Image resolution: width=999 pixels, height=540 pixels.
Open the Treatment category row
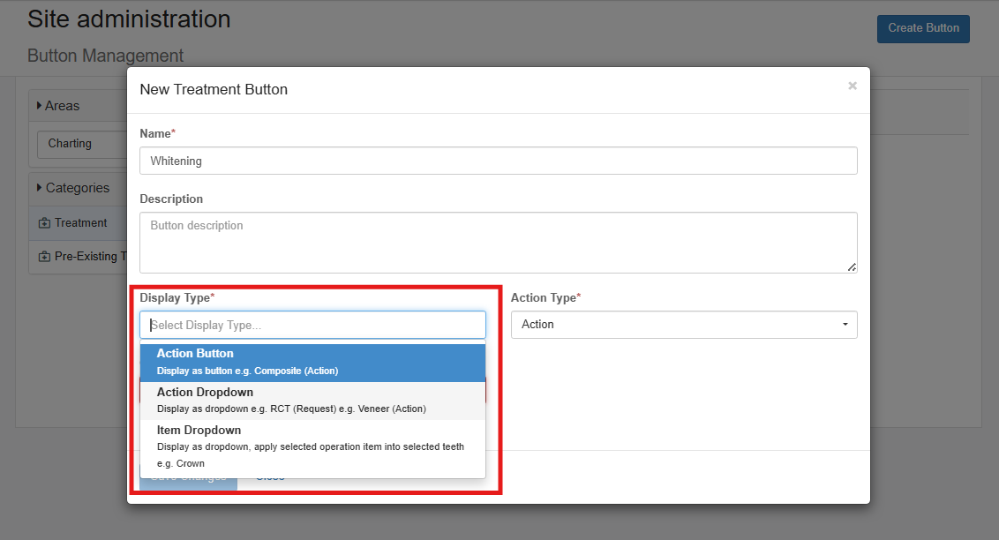pos(78,223)
